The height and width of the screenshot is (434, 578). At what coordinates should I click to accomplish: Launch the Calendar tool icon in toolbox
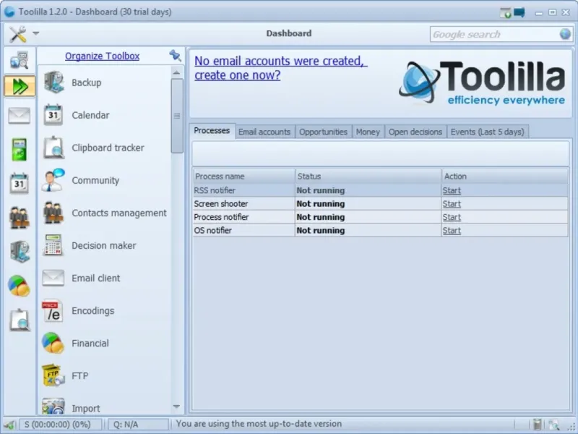[53, 115]
